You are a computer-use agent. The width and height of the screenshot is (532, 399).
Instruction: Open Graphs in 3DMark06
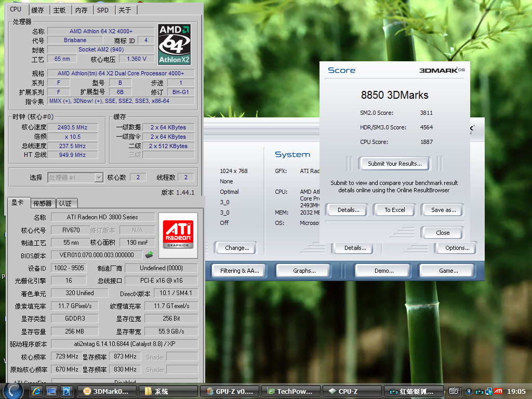tap(304, 271)
